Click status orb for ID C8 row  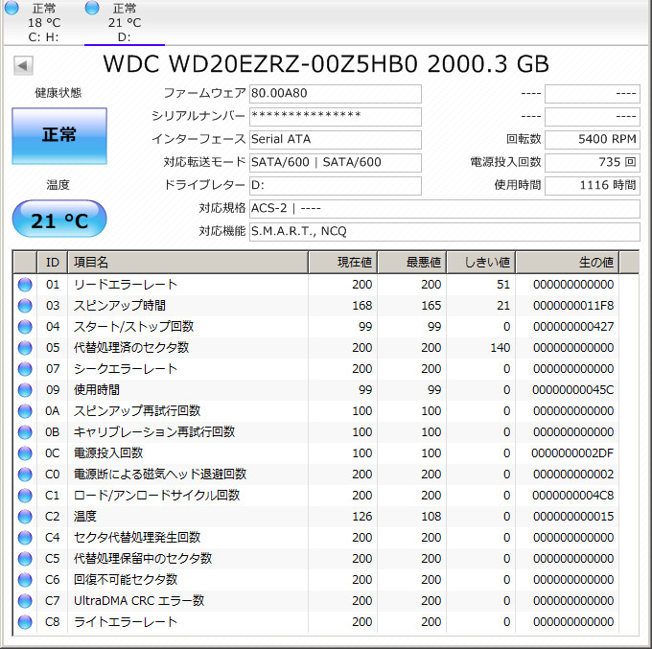click(x=25, y=622)
